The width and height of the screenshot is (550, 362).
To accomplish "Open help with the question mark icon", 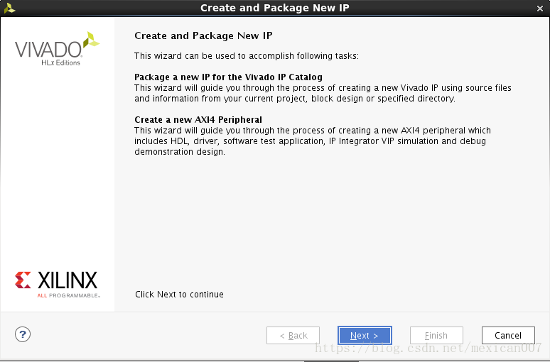I will click(x=23, y=334).
